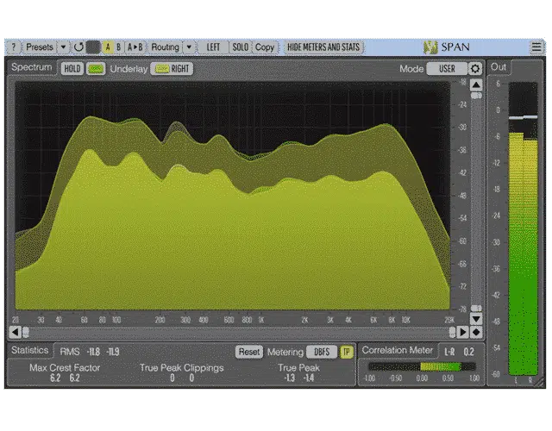Copy state A to B

[x=135, y=47]
